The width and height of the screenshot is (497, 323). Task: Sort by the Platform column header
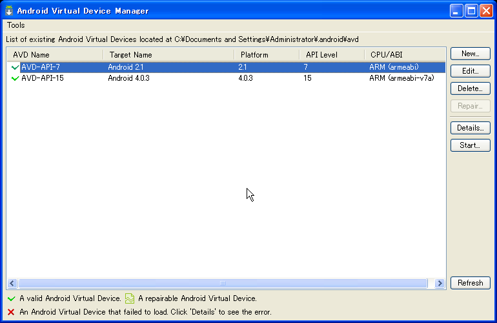[x=267, y=55]
